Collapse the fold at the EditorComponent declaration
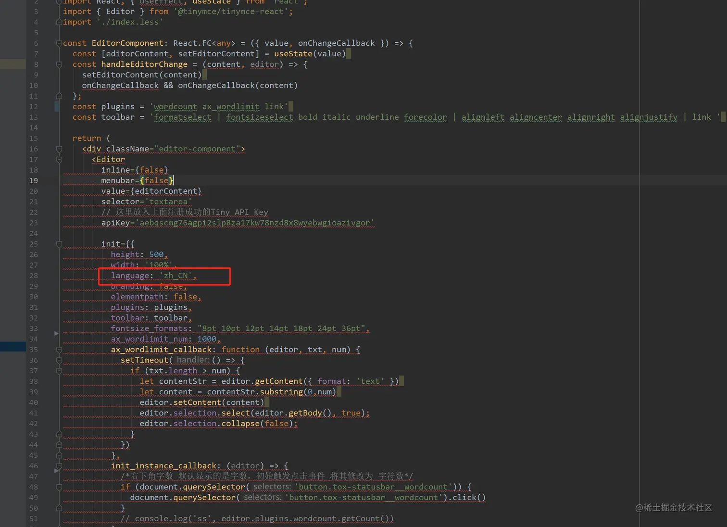This screenshot has height=527, width=727. tap(59, 43)
